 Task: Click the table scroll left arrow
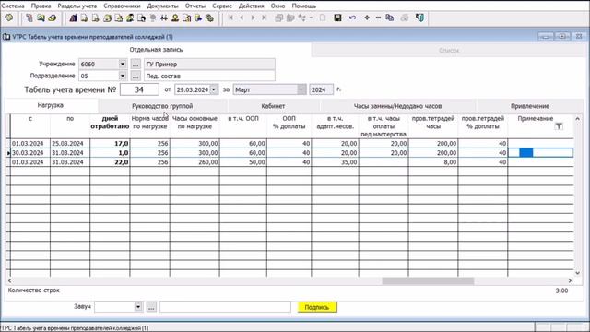9,280
